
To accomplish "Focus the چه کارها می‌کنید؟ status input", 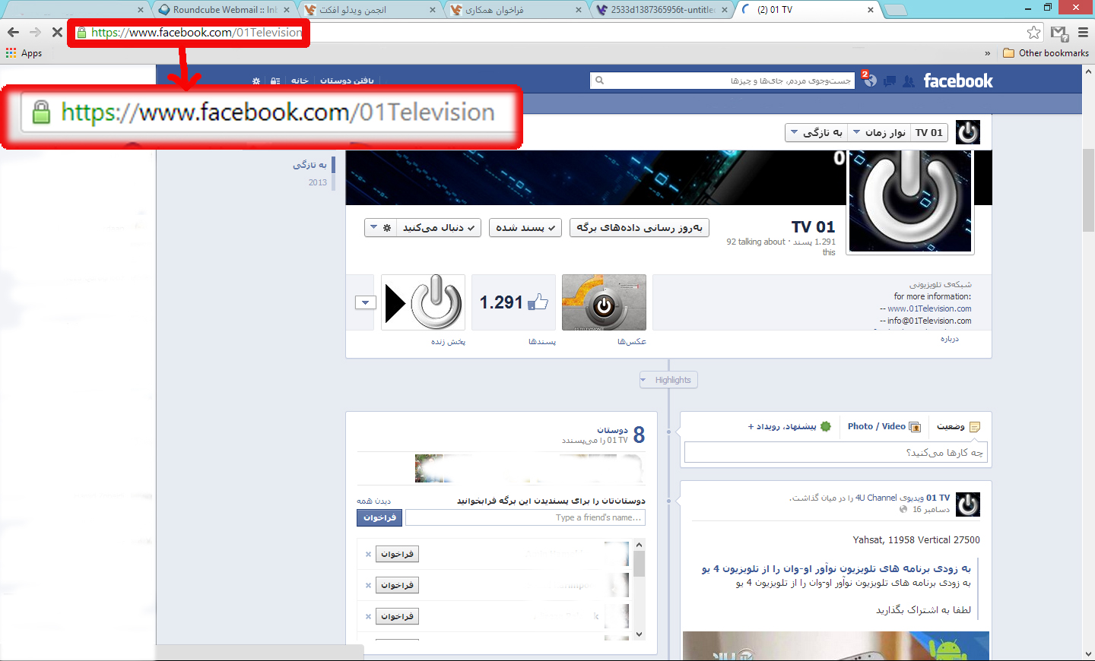I will click(x=836, y=452).
